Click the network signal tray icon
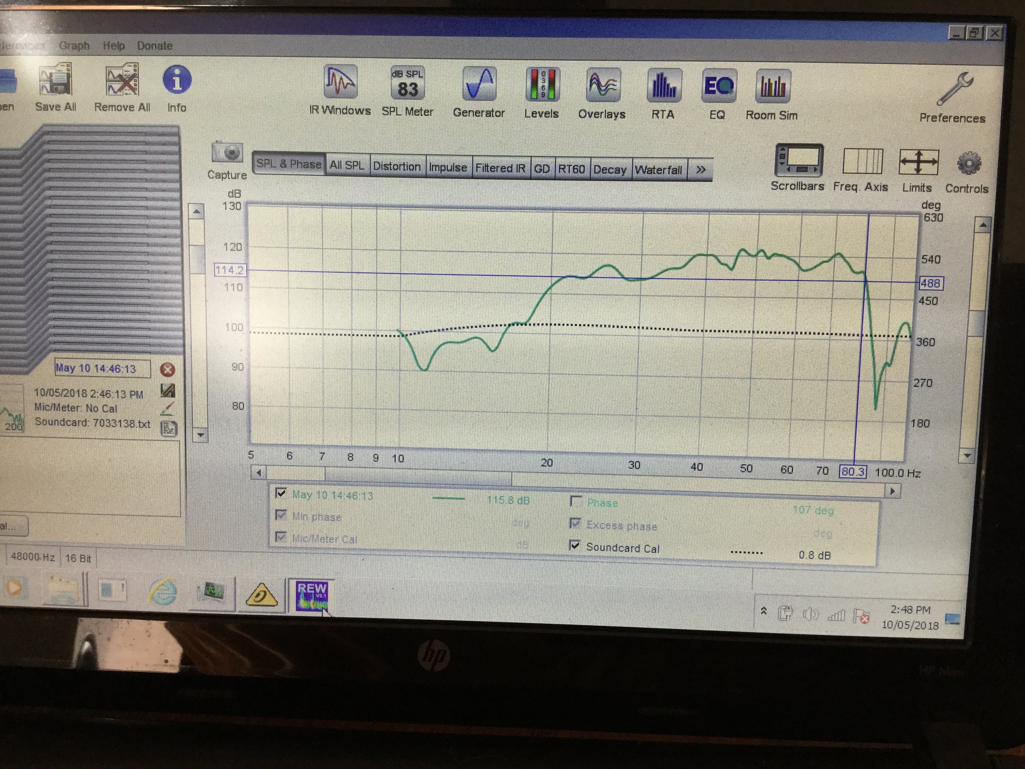 tap(836, 615)
